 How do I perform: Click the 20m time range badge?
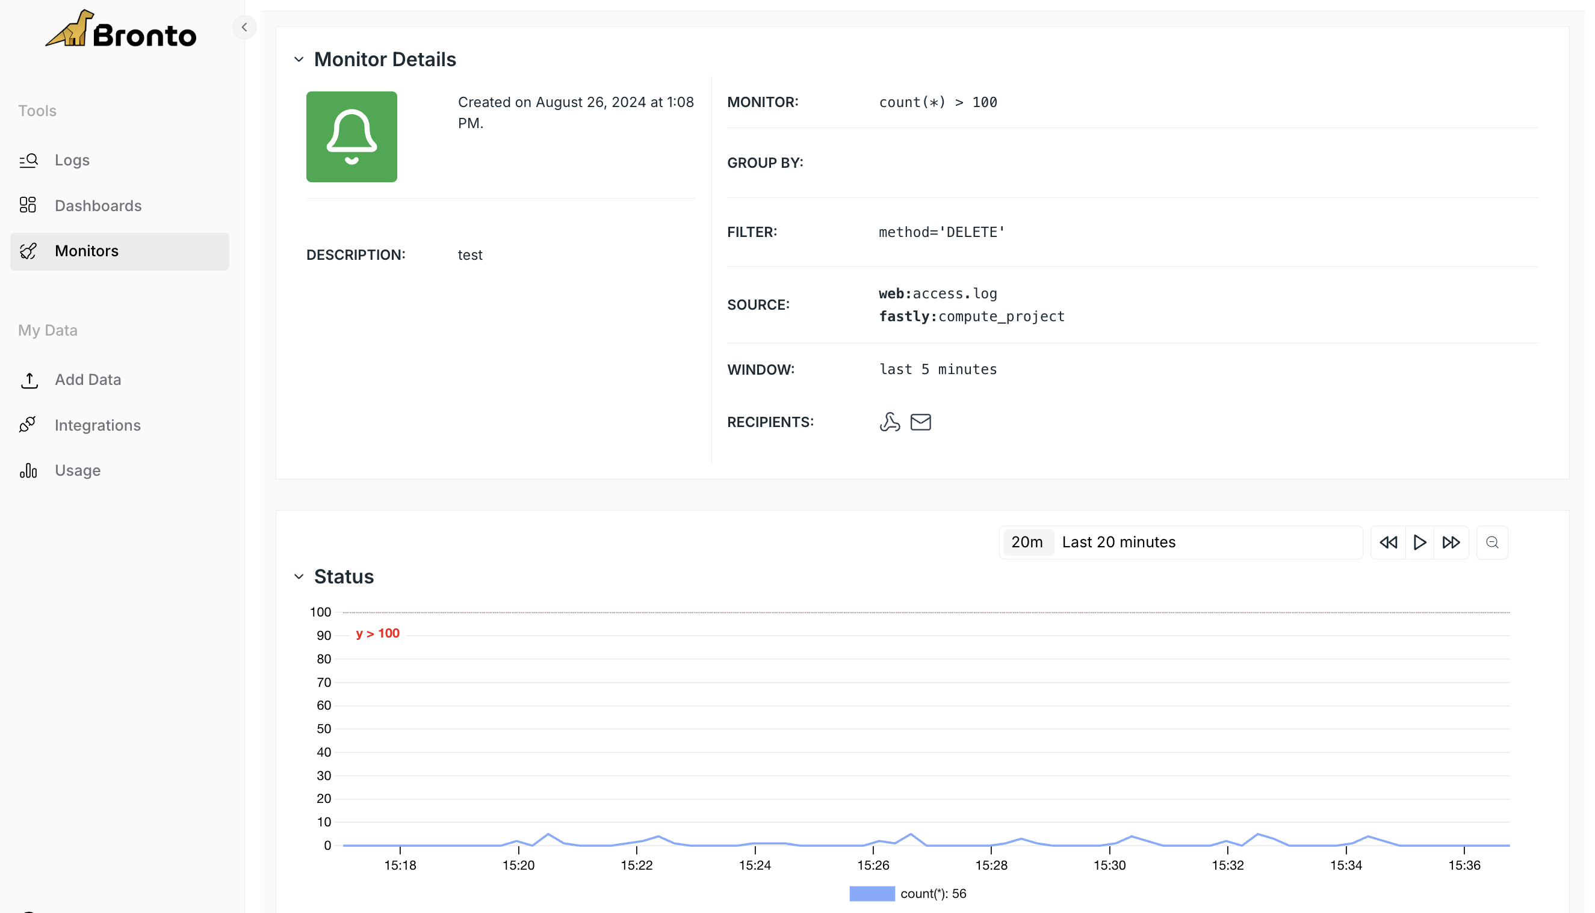(1027, 543)
